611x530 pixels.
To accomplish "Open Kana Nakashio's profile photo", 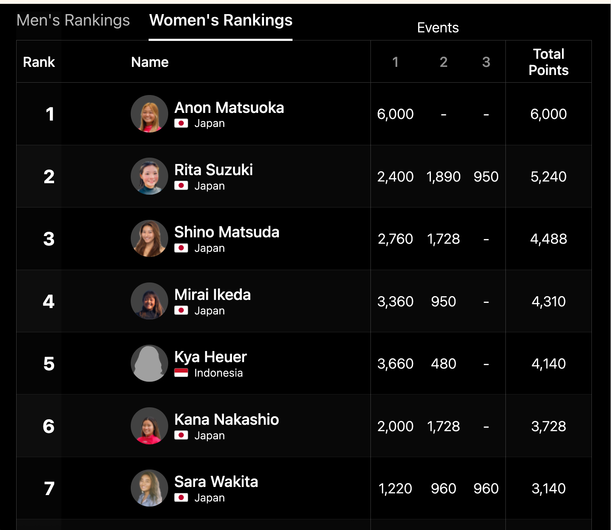I will (149, 426).
